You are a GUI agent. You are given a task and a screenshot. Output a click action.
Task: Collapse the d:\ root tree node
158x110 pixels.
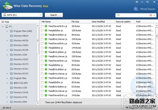click(3, 26)
